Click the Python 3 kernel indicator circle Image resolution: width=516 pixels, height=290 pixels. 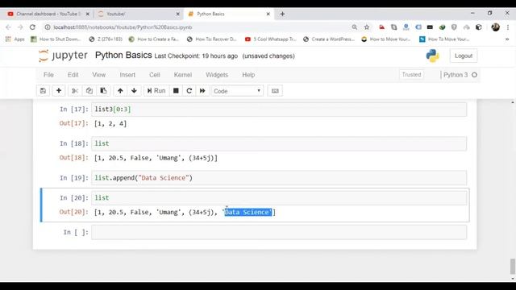[474, 75]
